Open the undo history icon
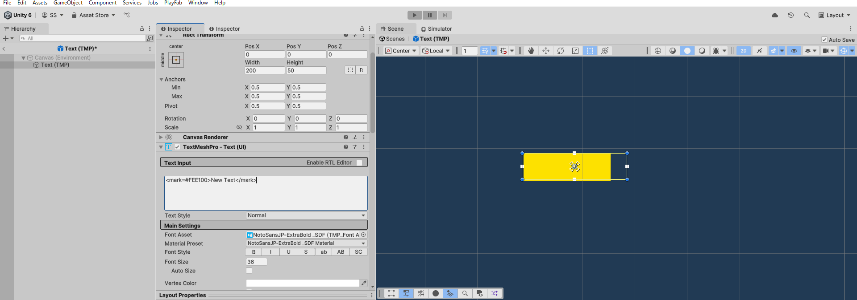The width and height of the screenshot is (857, 300). click(791, 15)
